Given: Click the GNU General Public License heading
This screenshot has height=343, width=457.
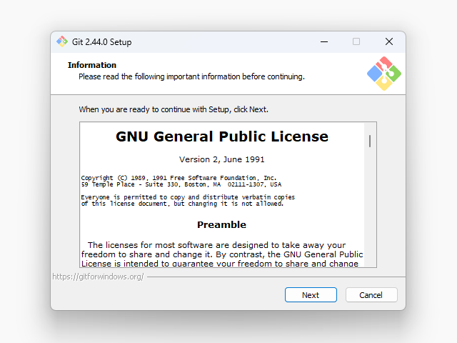Looking at the screenshot, I should [222, 136].
